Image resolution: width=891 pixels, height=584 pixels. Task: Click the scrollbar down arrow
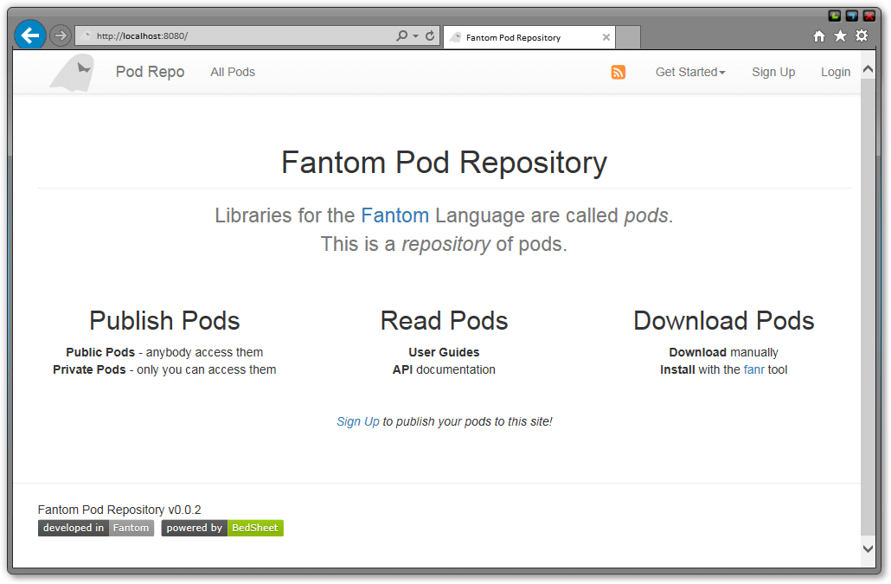tap(868, 549)
